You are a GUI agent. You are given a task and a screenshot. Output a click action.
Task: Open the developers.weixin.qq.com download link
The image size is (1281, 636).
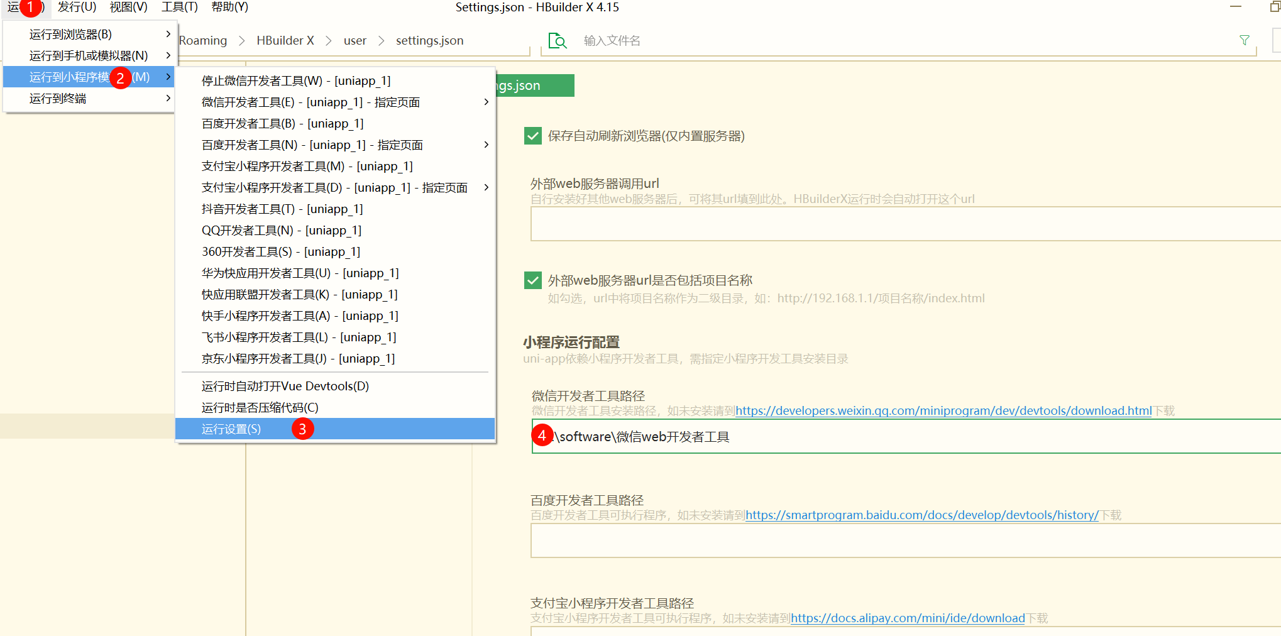click(x=943, y=410)
